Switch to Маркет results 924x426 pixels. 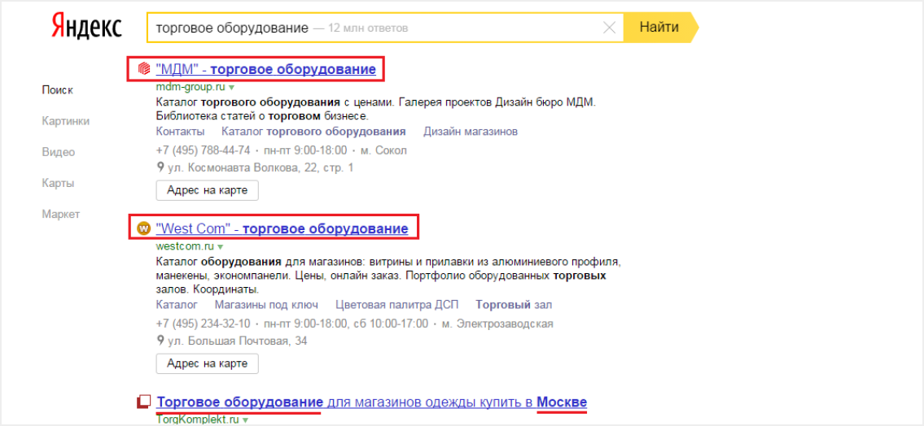click(x=61, y=214)
